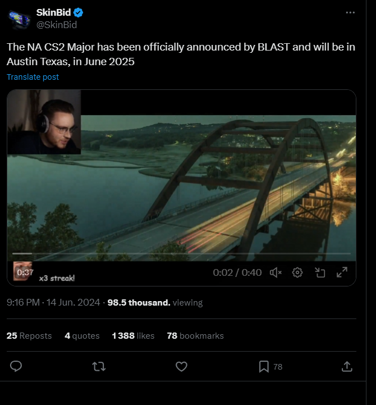Expand the video to fullscreen
Viewport: 376px width, 405px height.
tap(342, 272)
